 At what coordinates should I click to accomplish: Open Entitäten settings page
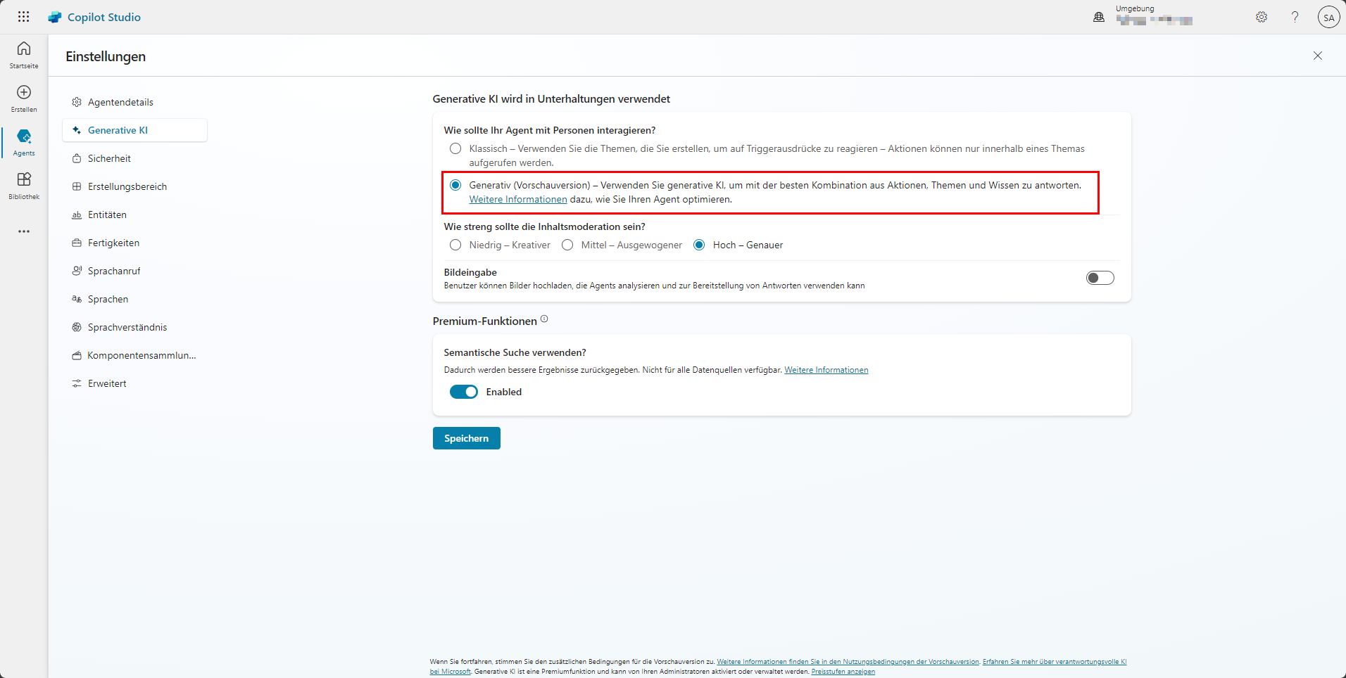tap(134, 215)
